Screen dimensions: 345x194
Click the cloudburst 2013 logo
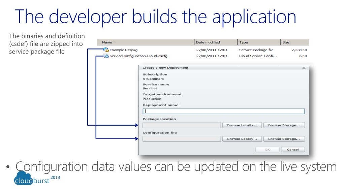36,178
